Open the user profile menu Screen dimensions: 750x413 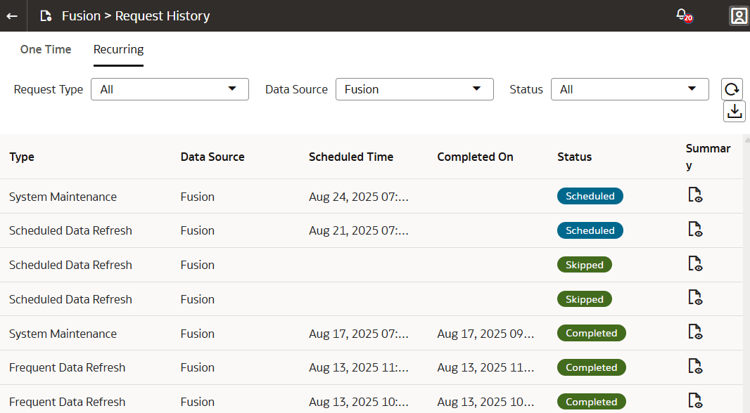coord(738,15)
